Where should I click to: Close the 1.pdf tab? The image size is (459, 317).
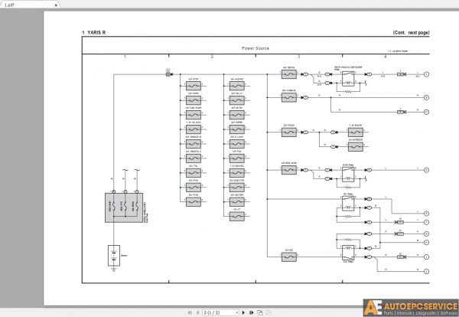56,5
